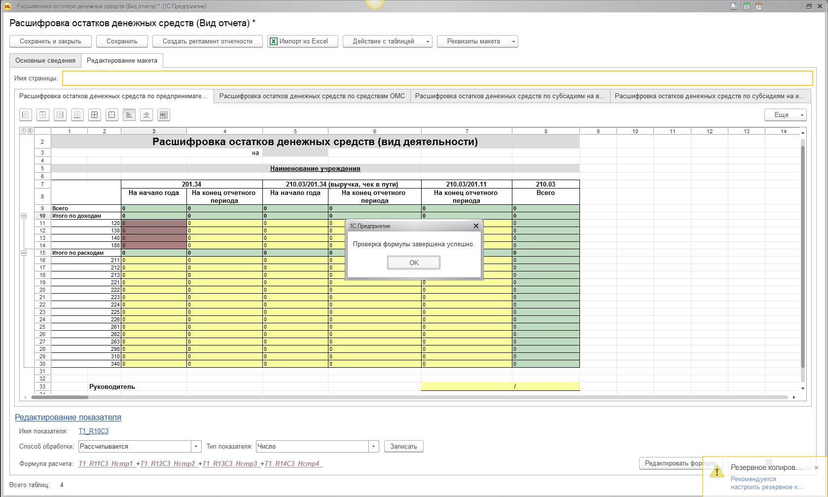
Task: Apply top border to selected cells
Action: pyautogui.click(x=43, y=115)
